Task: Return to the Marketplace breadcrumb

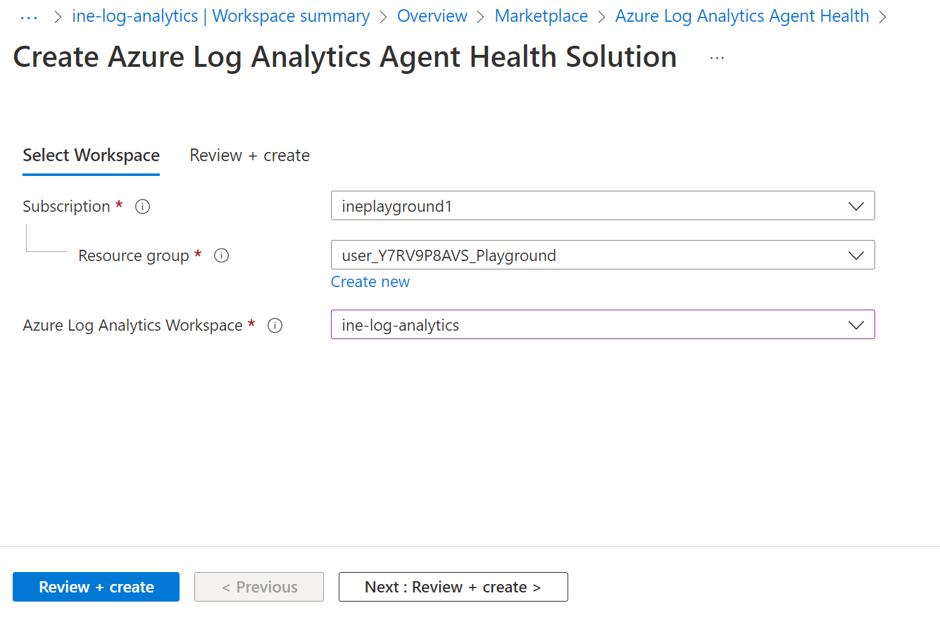Action: click(541, 16)
